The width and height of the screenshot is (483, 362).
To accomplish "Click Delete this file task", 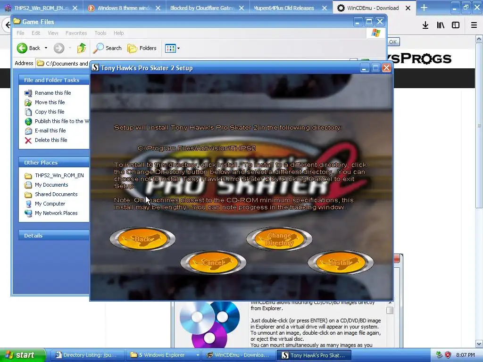I will pyautogui.click(x=51, y=140).
